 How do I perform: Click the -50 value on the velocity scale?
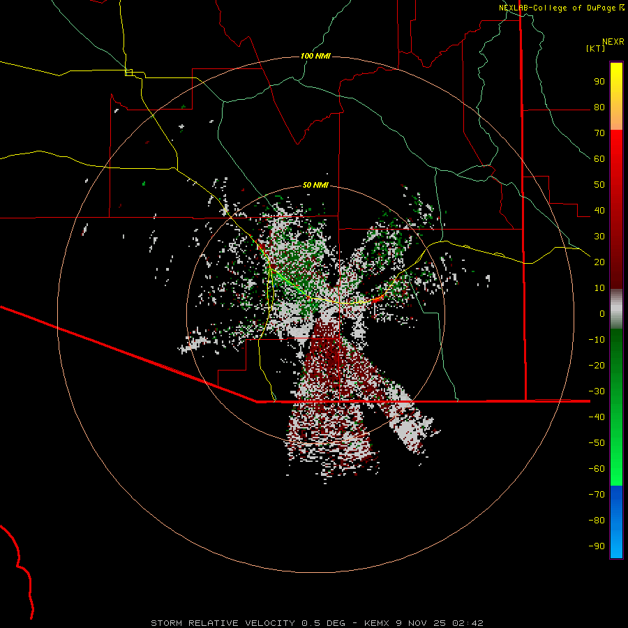(x=597, y=443)
